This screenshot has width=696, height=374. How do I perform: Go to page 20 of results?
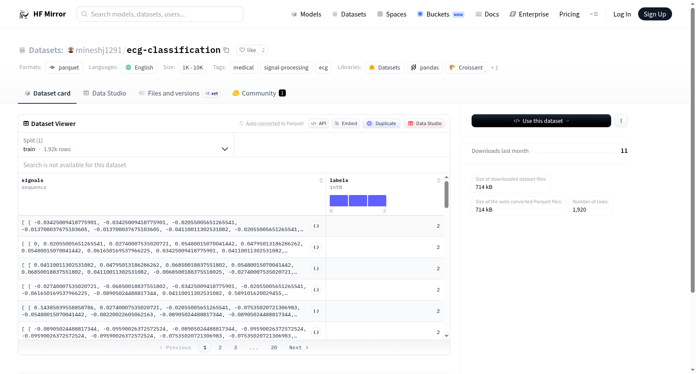point(274,348)
